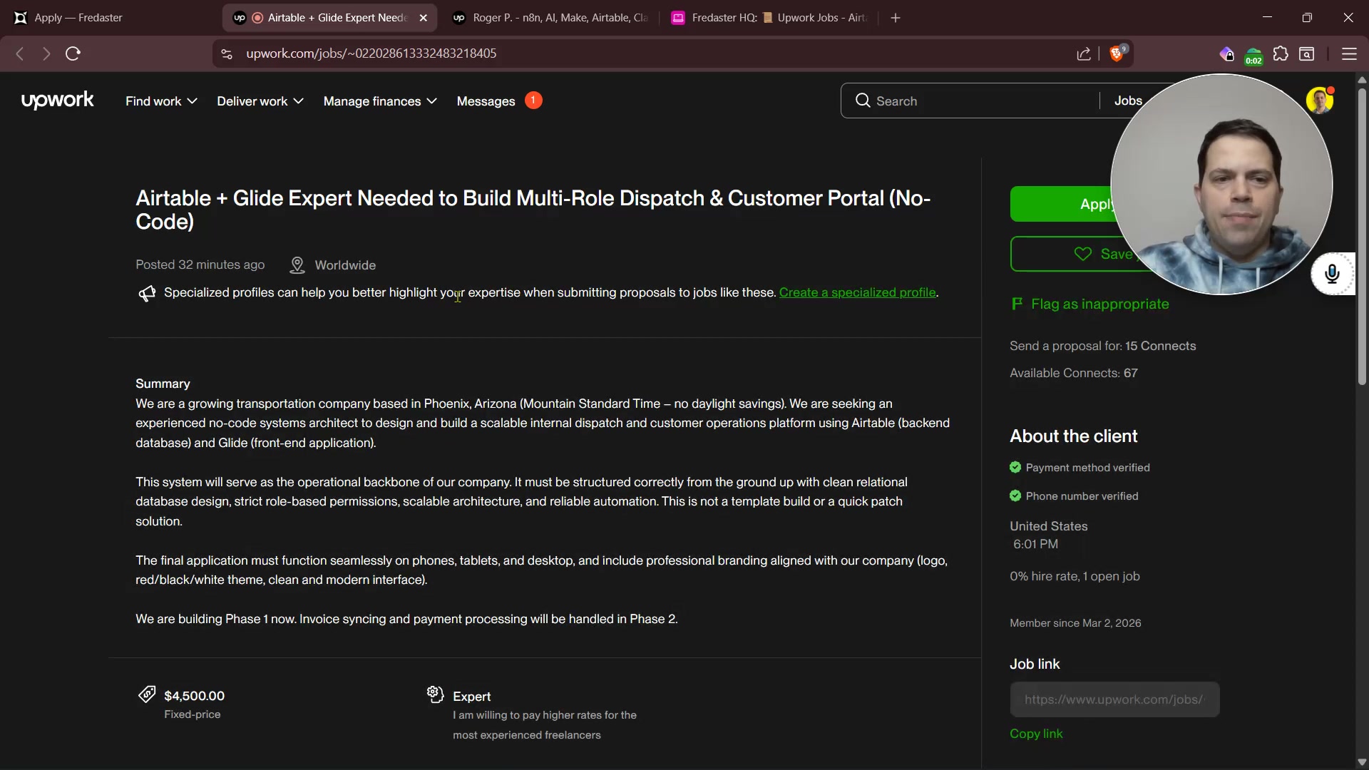This screenshot has height=770, width=1369.
Task: Expand the Find work dropdown
Action: coord(161,101)
